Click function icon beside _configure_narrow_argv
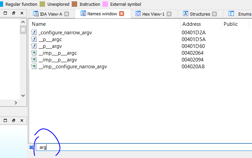The image size is (252, 158). point(34,33)
